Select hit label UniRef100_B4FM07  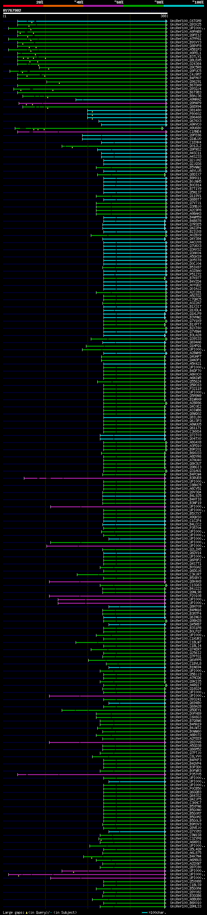(186, 78)
